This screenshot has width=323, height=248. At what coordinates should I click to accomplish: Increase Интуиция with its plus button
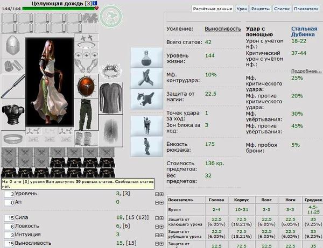coord(161,235)
